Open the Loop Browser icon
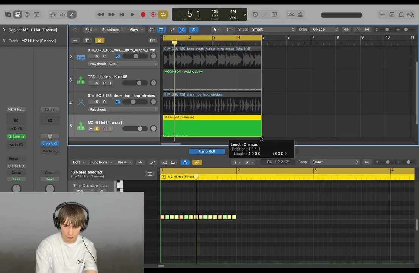Image resolution: width=419 pixels, height=273 pixels. point(401,14)
